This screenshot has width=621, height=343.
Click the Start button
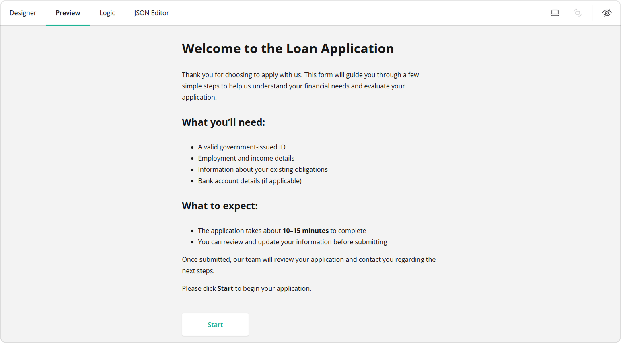click(215, 324)
